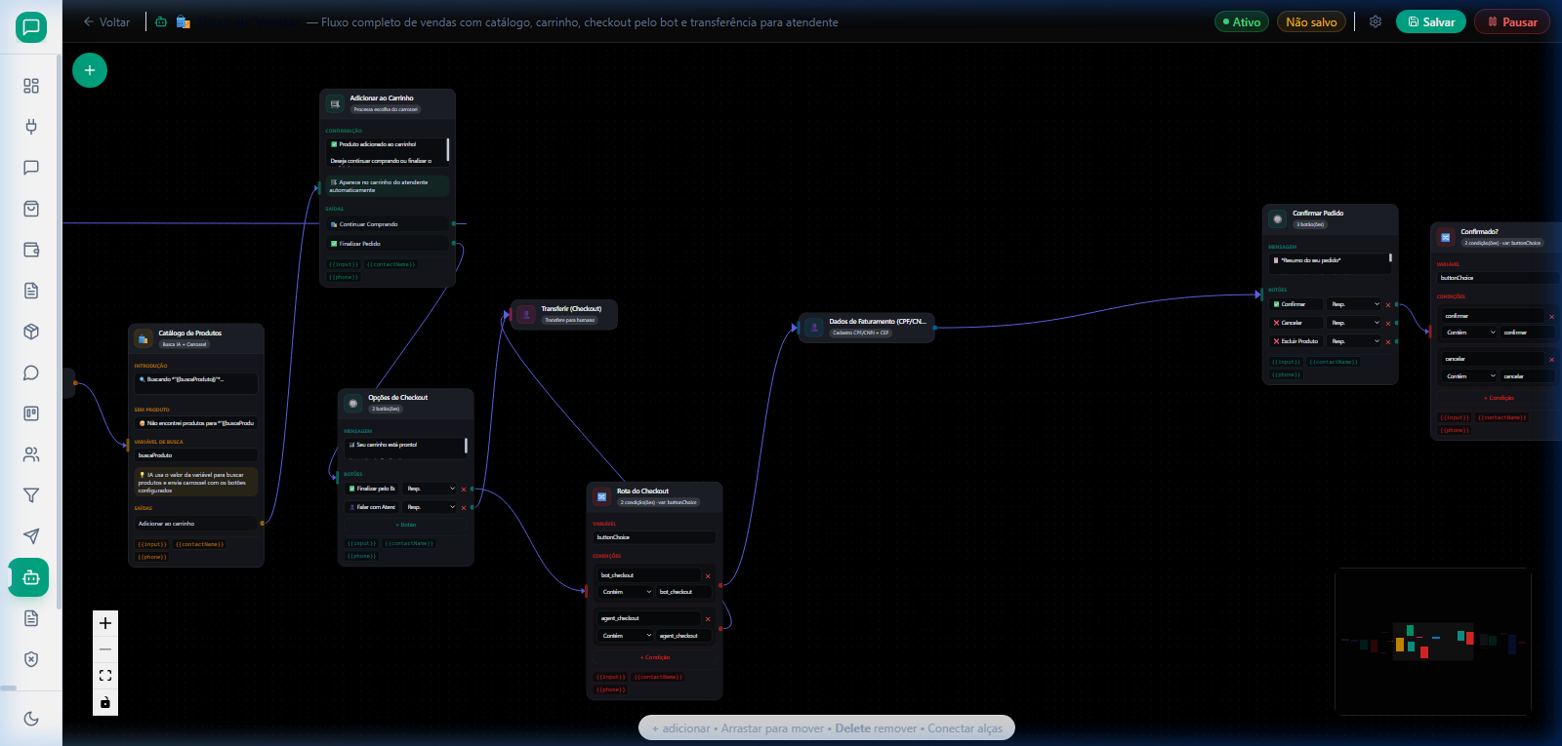Click the green plus add-node button
The width and height of the screenshot is (1562, 746).
tap(90, 70)
